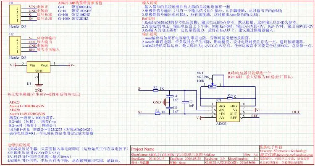Click the '放大输出' label on H2
Screen dimensions: 315x166
45,41
